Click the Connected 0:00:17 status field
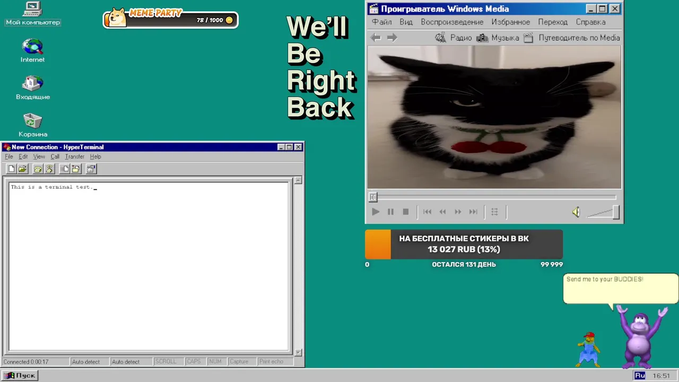Image resolution: width=679 pixels, height=382 pixels. coord(35,362)
